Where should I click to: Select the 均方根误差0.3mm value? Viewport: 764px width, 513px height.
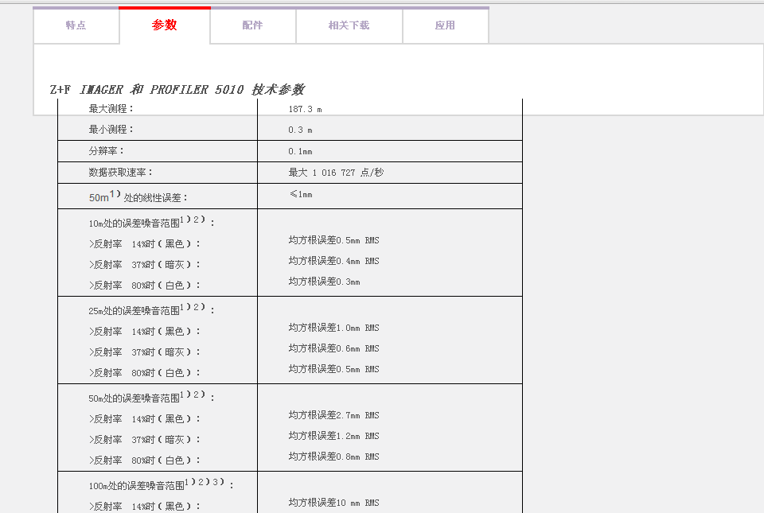[324, 282]
